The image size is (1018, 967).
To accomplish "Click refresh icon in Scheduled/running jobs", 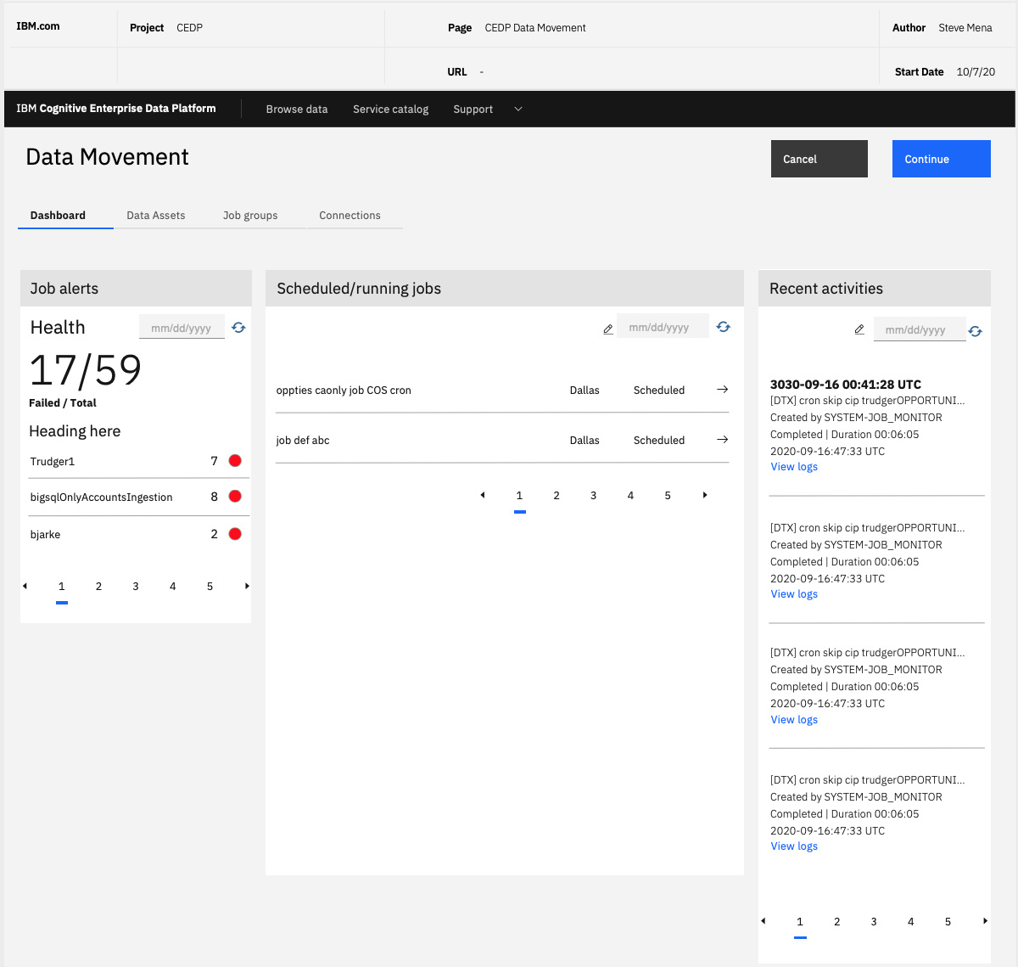I will (723, 327).
